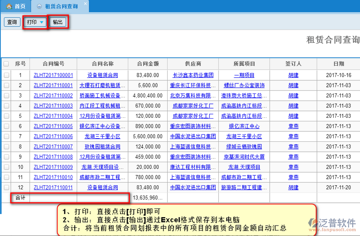The width and height of the screenshot is (360, 236).
Task: Tick the checkbox for row 6
Action: (x=6, y=126)
